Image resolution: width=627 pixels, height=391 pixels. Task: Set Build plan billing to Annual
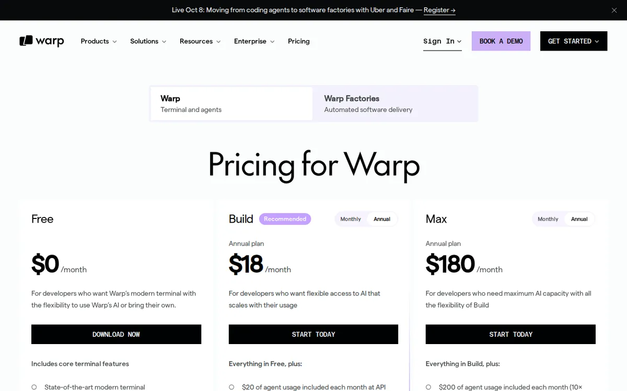pyautogui.click(x=382, y=219)
